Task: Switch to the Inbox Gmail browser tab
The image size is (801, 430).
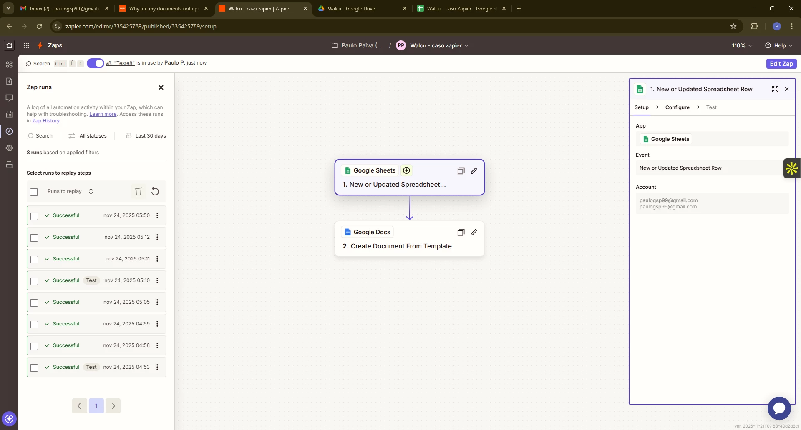Action: pos(65,8)
